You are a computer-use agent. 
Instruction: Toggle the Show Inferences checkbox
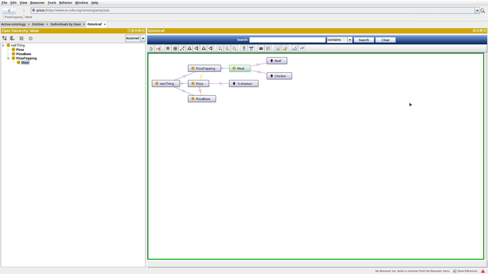pos(455,271)
